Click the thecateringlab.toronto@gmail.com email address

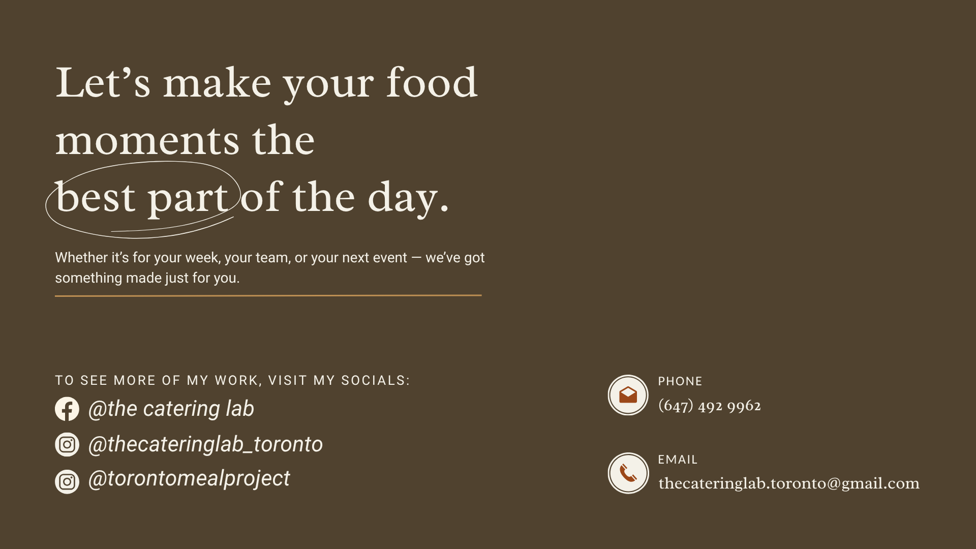click(x=789, y=483)
